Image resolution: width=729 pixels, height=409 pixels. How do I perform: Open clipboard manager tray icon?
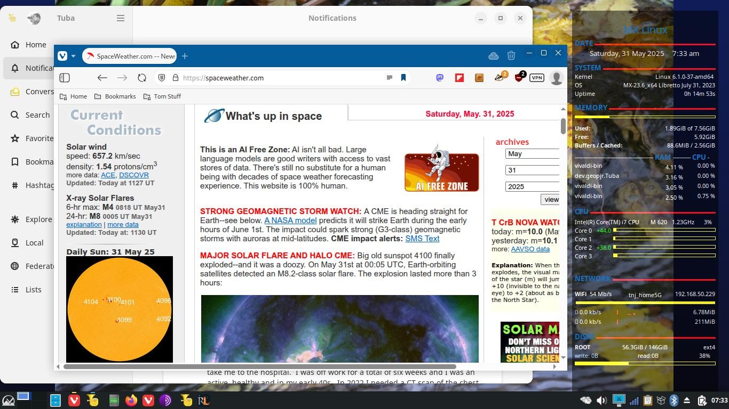coord(647,400)
